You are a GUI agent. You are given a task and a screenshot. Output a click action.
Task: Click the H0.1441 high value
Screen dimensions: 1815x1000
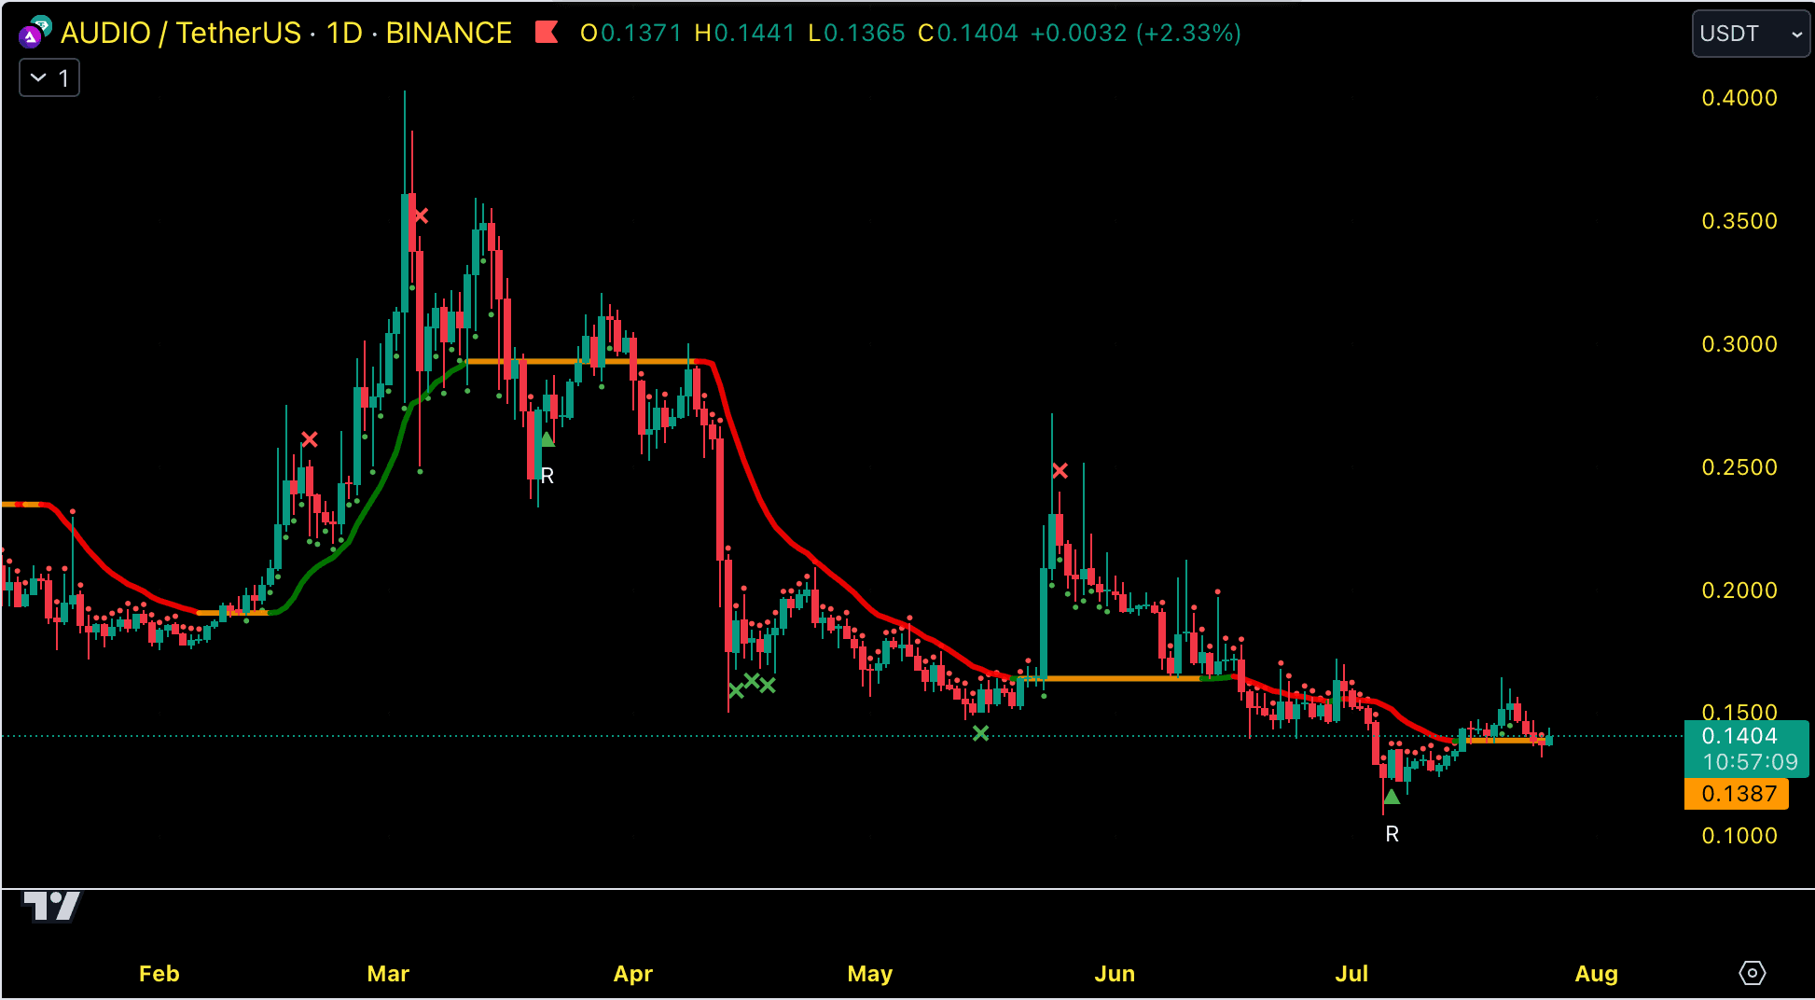pos(744,34)
